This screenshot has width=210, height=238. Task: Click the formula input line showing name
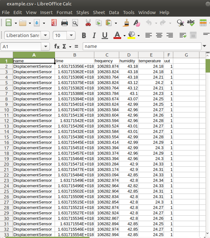tap(142, 46)
